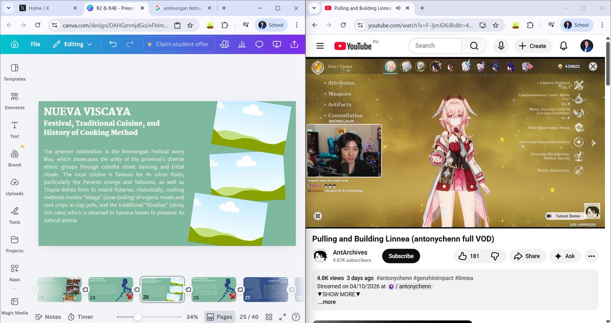Open transition between slides 24 and 25

(137, 289)
